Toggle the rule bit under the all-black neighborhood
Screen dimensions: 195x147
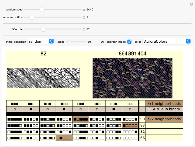(x=15, y=109)
